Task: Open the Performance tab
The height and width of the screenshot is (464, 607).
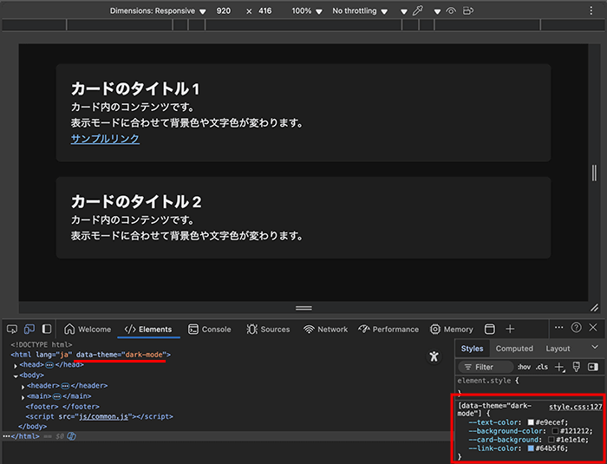Action: pos(388,330)
